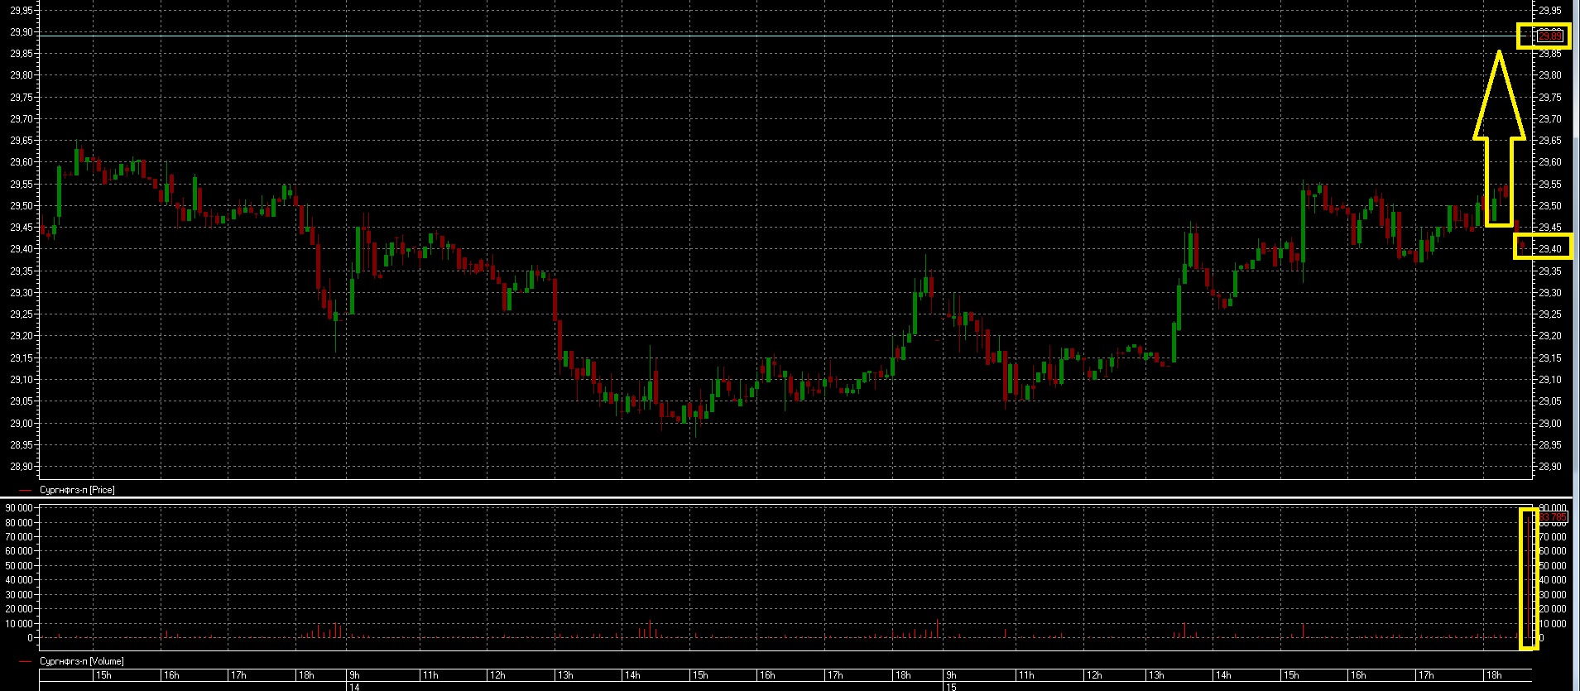
Task: Click the red 83 785 volume value tag
Action: [x=1553, y=517]
